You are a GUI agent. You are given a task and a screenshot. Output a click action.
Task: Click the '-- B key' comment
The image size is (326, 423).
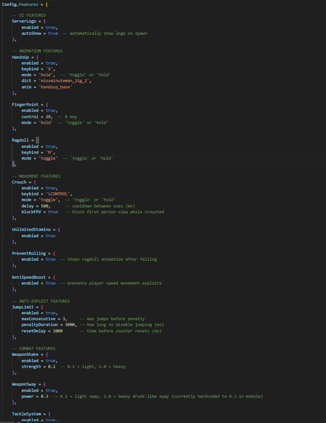pos(68,117)
